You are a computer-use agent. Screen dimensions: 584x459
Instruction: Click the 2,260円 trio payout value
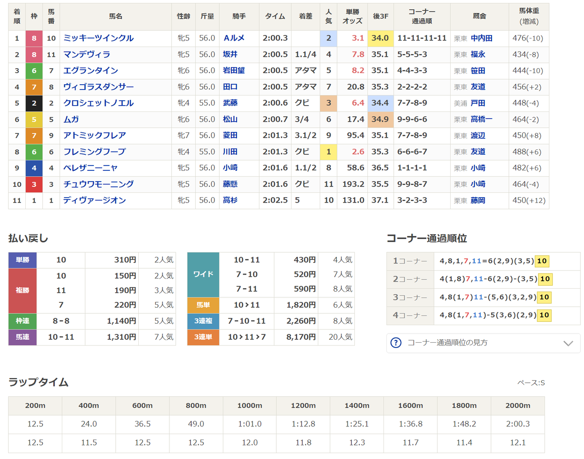[301, 321]
